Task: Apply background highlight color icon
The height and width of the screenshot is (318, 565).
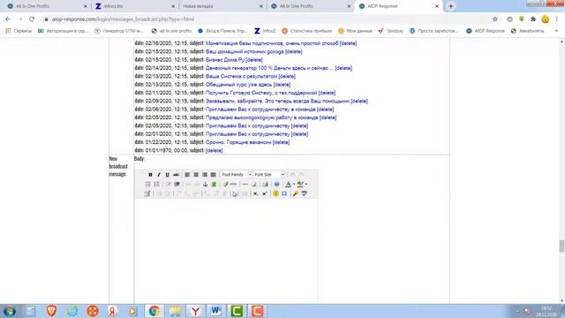Action: (x=300, y=185)
